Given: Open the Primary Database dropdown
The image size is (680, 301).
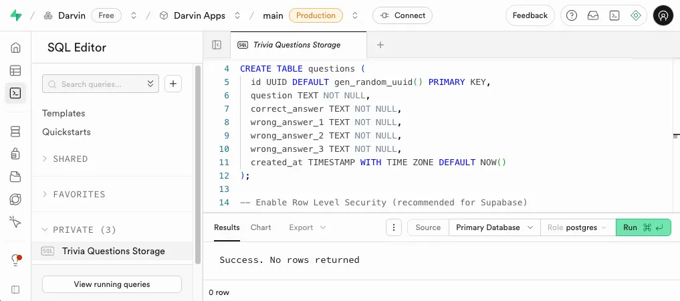Looking at the screenshot, I should (495, 227).
